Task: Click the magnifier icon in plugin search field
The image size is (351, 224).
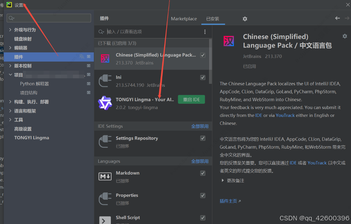Action: (x=101, y=32)
